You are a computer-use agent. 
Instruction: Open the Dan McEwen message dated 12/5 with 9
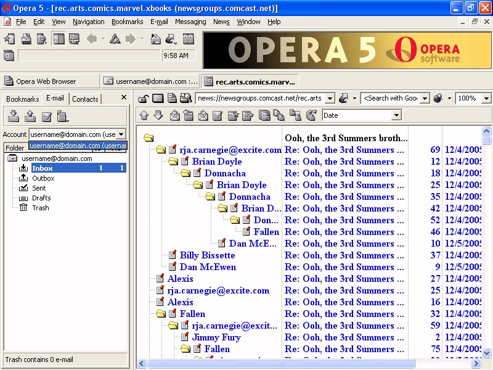pyautogui.click(x=208, y=267)
